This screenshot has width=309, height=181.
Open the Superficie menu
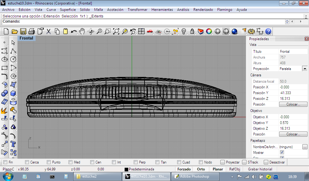pos(68,10)
